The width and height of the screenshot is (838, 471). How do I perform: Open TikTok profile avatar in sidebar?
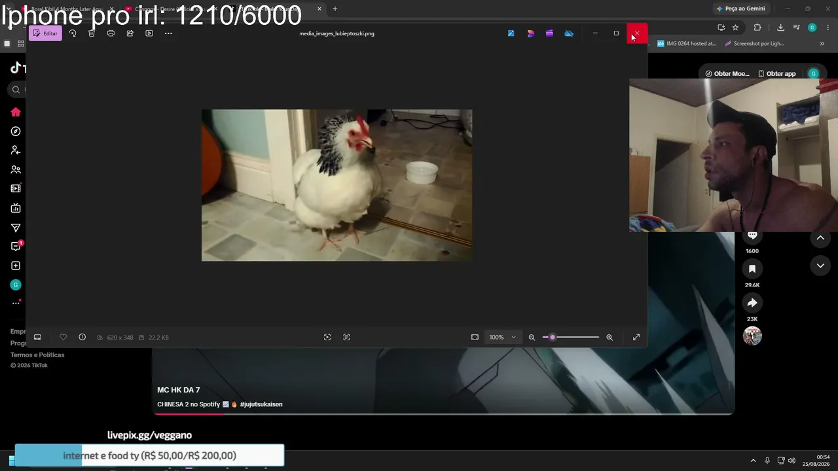point(16,285)
